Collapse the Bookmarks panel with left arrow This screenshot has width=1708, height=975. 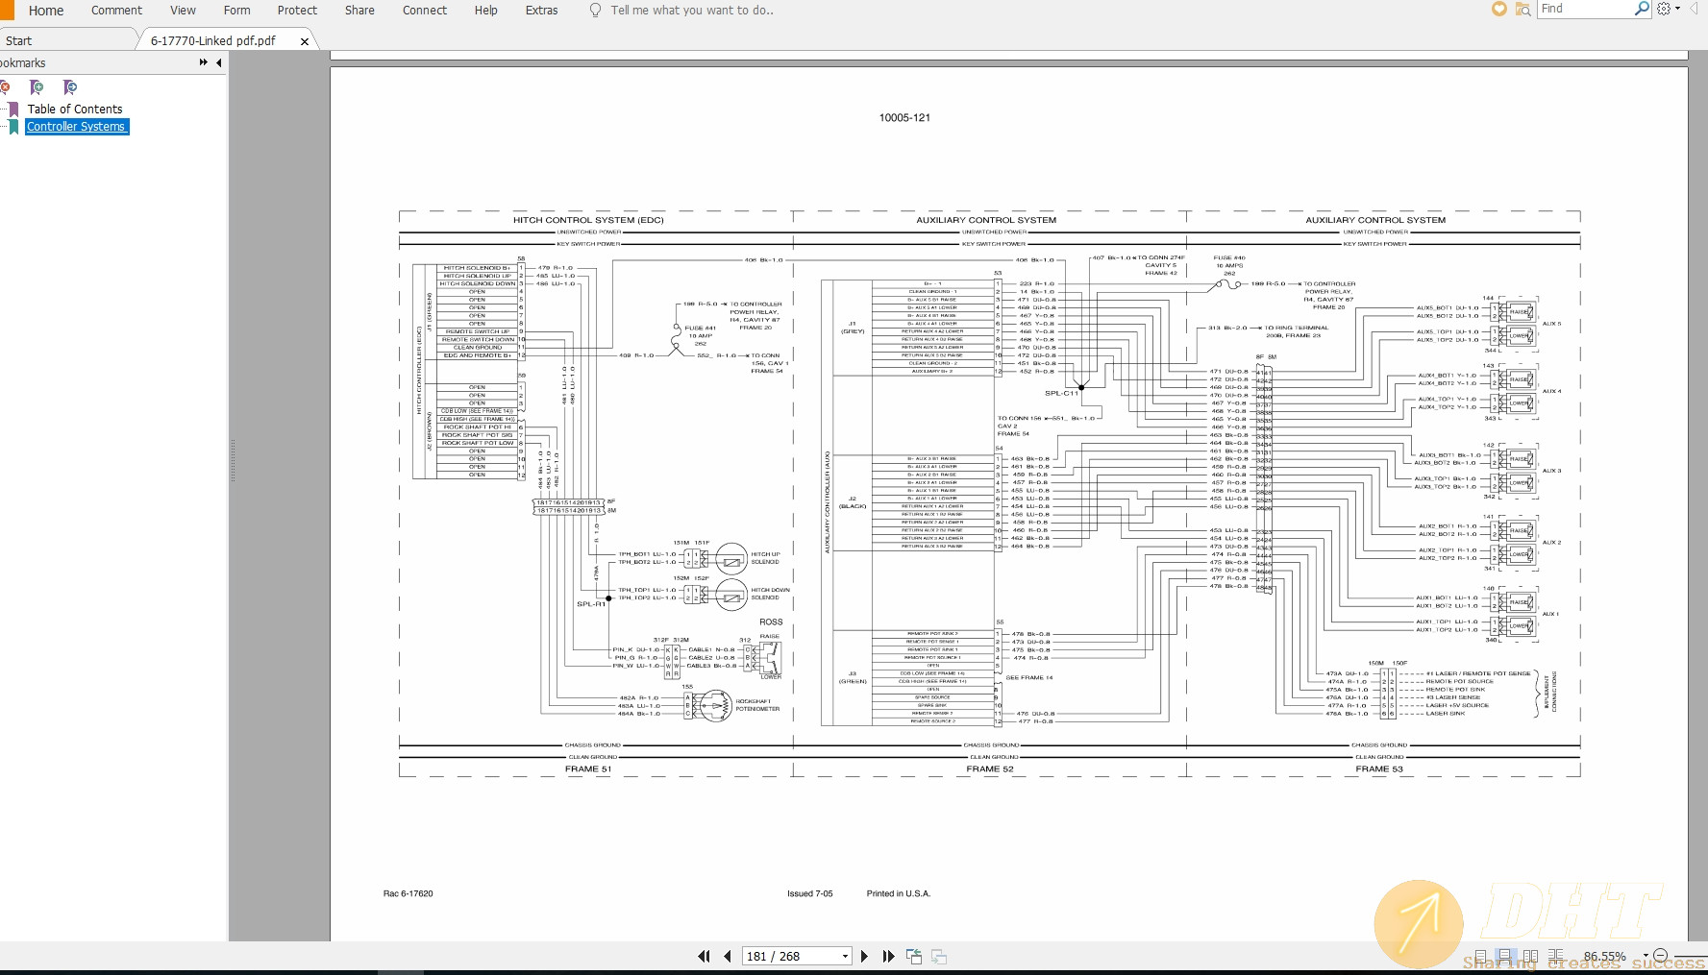coord(219,62)
